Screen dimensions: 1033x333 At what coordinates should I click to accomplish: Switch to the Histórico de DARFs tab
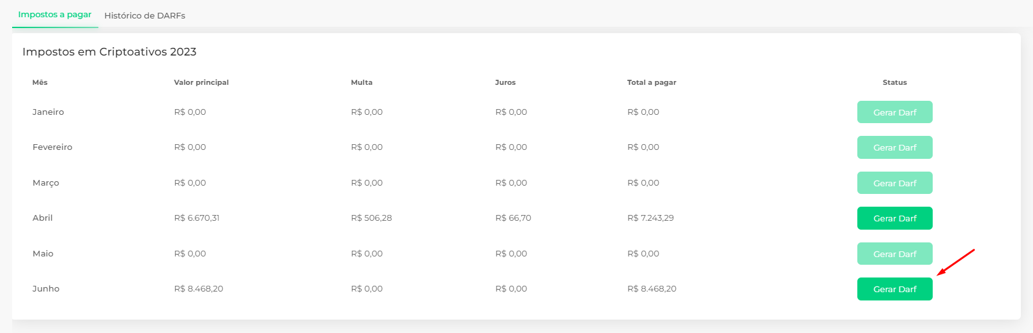[144, 15]
